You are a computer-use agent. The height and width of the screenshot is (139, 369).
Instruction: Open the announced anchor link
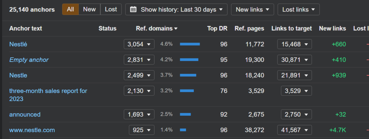point(25,114)
